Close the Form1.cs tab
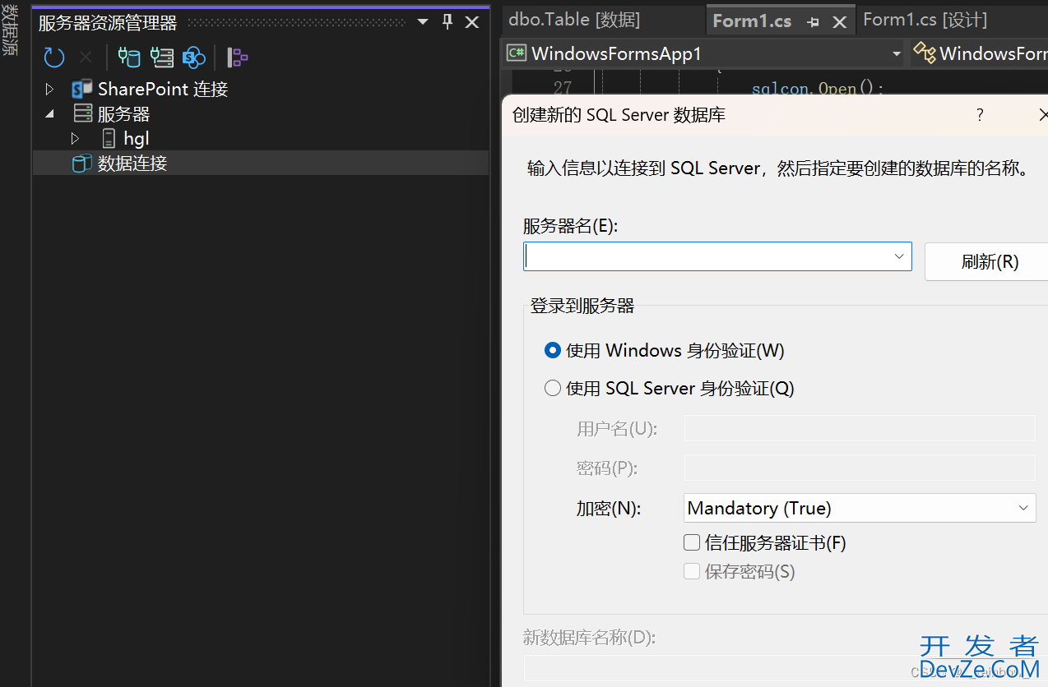The image size is (1048, 687). point(839,22)
